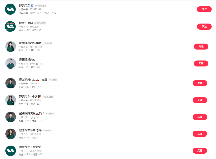Follow 青岛理想汽车兰文康
216x159 pixels.
[200, 83]
